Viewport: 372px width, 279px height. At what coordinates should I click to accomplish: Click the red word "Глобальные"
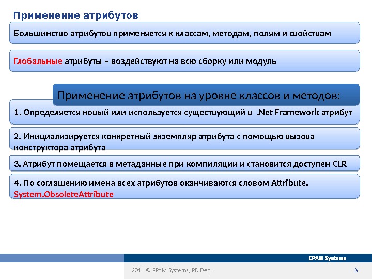[x=38, y=61]
